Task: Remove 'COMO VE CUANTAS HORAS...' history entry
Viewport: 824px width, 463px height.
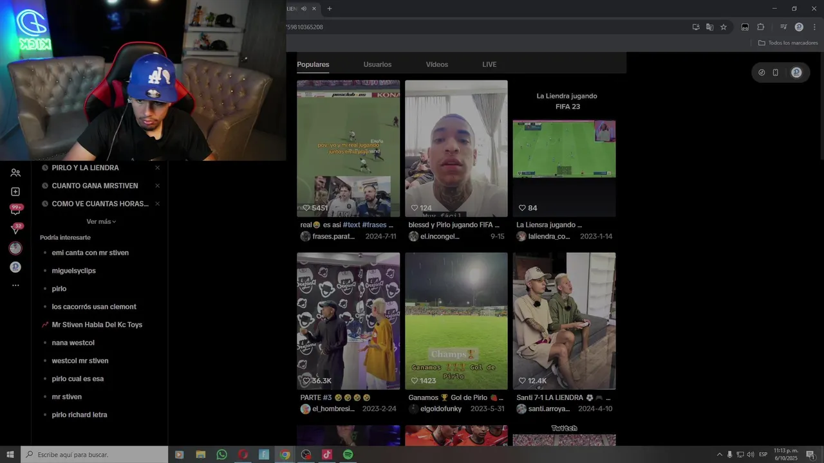Action: pyautogui.click(x=157, y=204)
